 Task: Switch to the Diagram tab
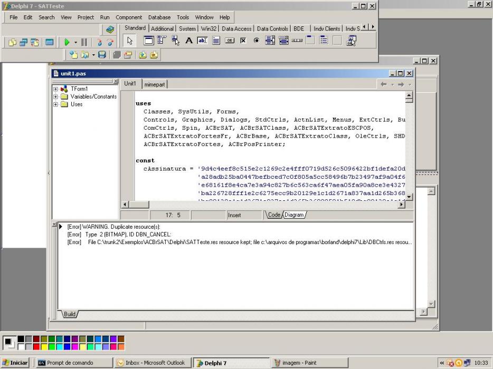[294, 215]
